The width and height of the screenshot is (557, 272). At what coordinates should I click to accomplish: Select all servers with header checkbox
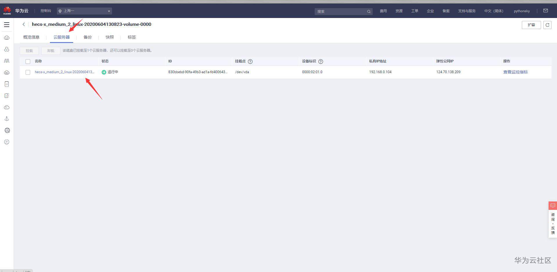click(28, 62)
